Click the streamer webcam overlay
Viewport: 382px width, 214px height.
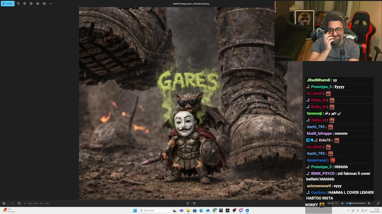[328, 31]
